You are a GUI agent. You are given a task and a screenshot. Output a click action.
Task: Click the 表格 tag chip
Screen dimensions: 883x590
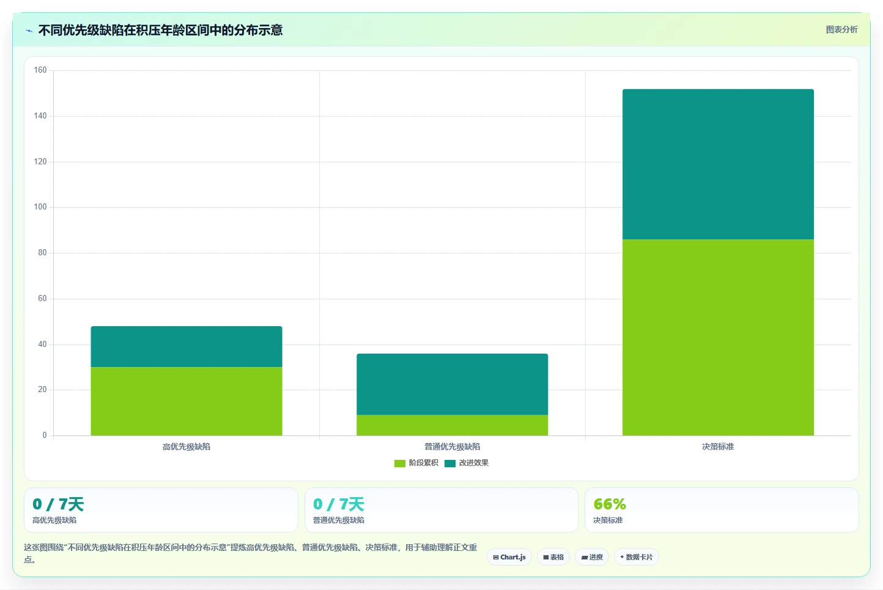[x=553, y=557]
